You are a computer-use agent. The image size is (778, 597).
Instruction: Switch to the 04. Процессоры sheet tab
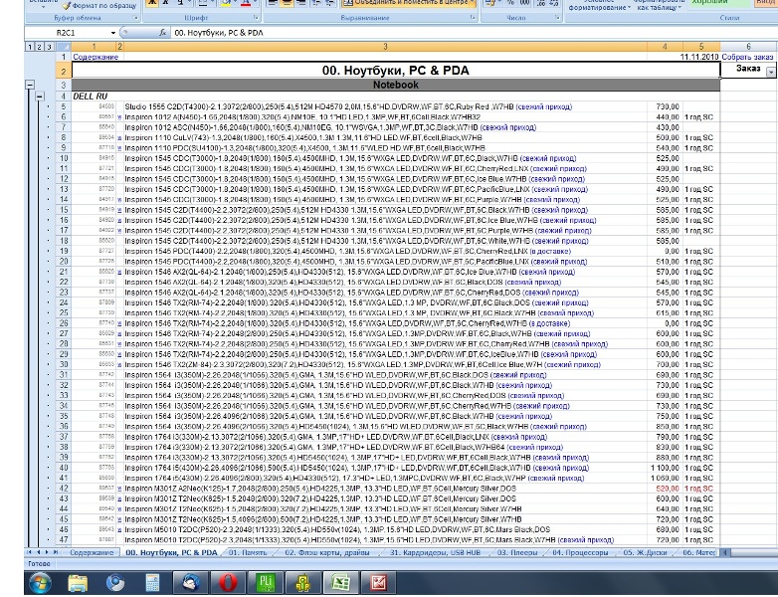pyautogui.click(x=580, y=552)
